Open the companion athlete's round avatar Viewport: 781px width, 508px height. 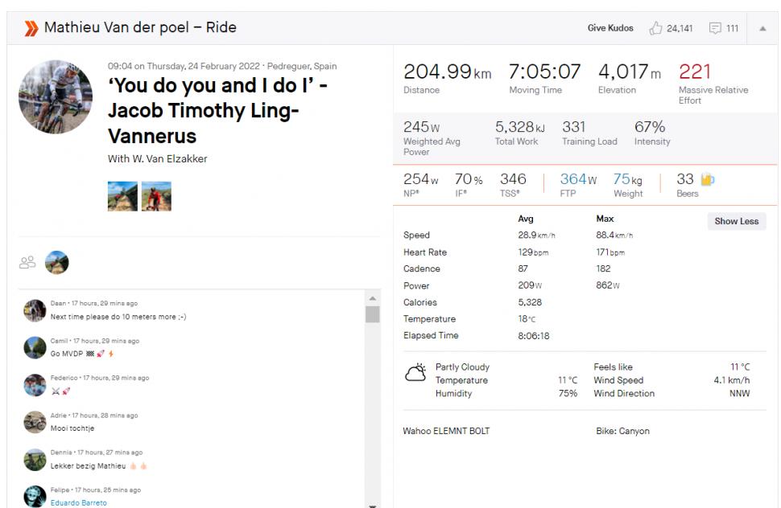click(x=57, y=263)
